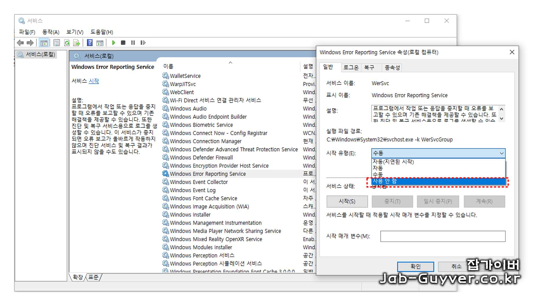Open the 도움말(H) menu

point(102,32)
